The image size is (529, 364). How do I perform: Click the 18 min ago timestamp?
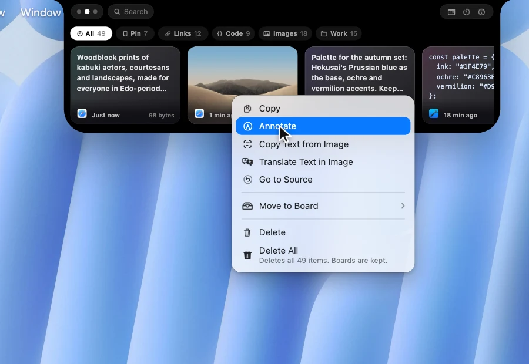(x=460, y=115)
